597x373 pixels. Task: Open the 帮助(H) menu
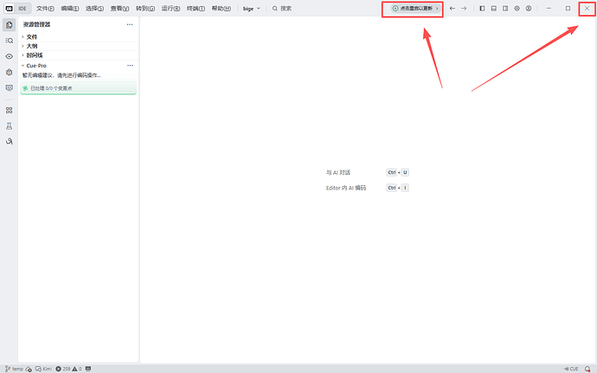[221, 9]
